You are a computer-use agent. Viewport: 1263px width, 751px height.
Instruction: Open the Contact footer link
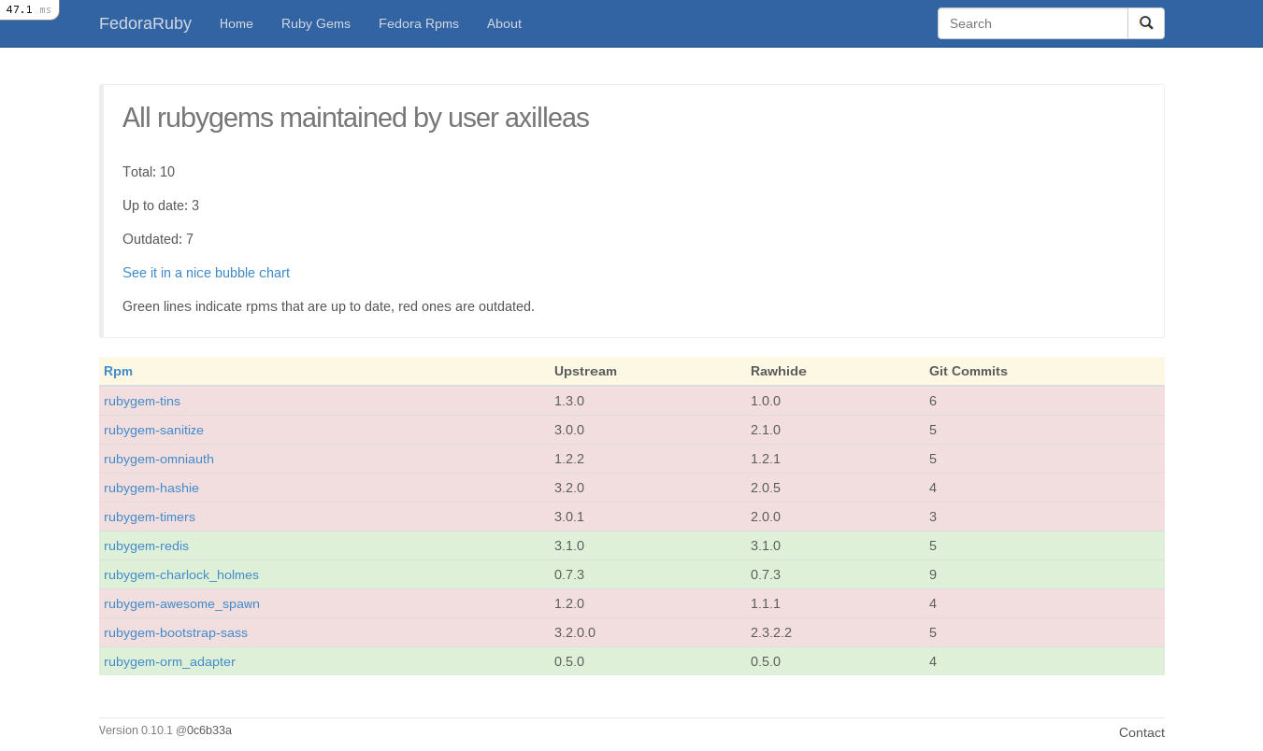1141,732
